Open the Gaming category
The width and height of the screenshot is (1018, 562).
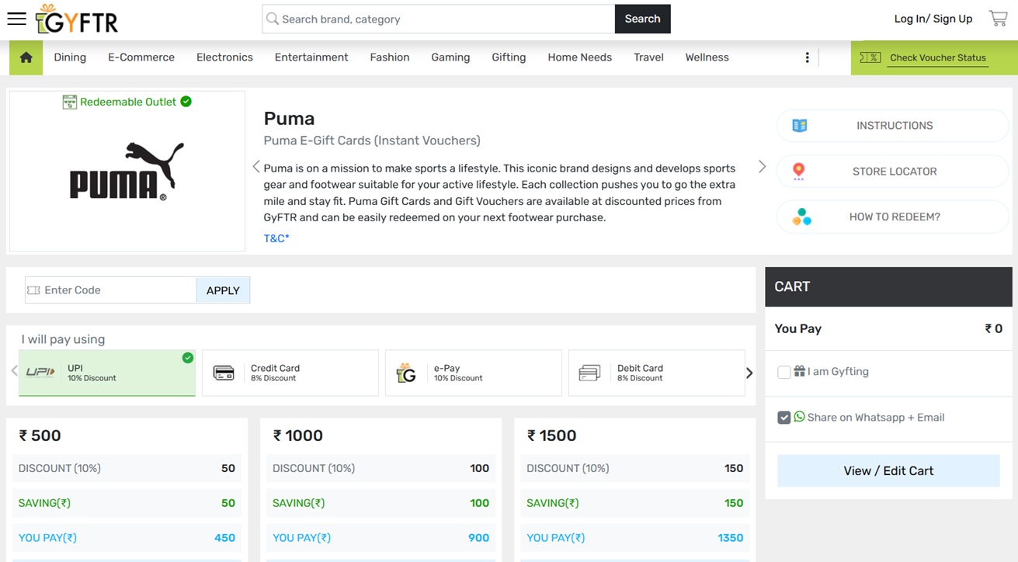(450, 57)
